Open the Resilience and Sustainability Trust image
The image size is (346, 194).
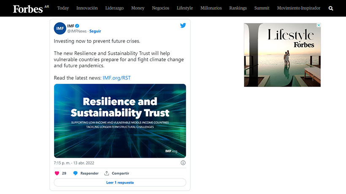pyautogui.click(x=120, y=121)
